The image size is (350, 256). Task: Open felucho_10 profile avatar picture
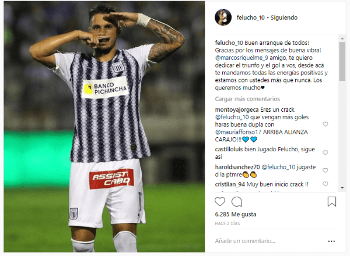pos(223,17)
